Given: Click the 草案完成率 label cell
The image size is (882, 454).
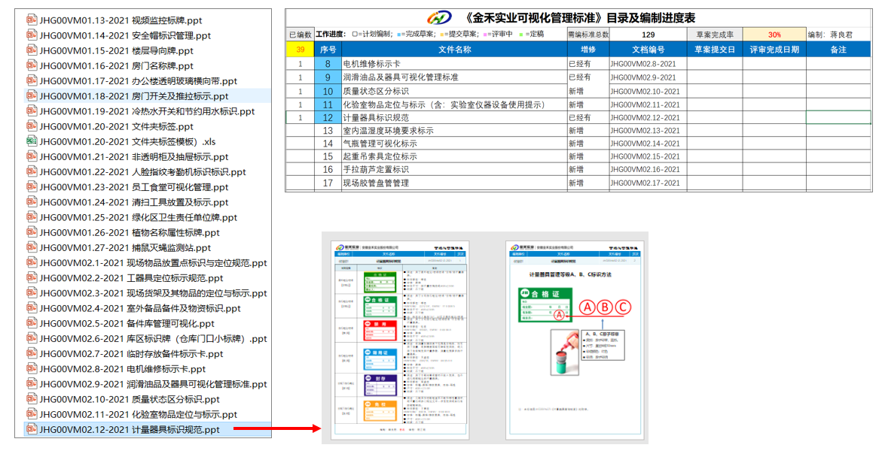Looking at the screenshot, I should click(714, 35).
